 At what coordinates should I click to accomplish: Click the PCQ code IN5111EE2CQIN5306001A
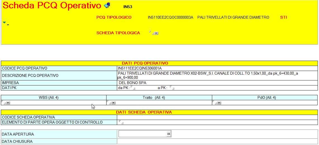140,68
